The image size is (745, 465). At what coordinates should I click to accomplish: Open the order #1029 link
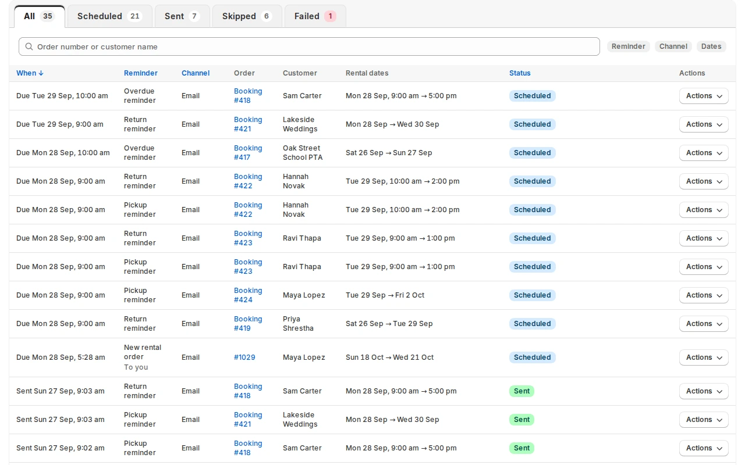click(244, 357)
